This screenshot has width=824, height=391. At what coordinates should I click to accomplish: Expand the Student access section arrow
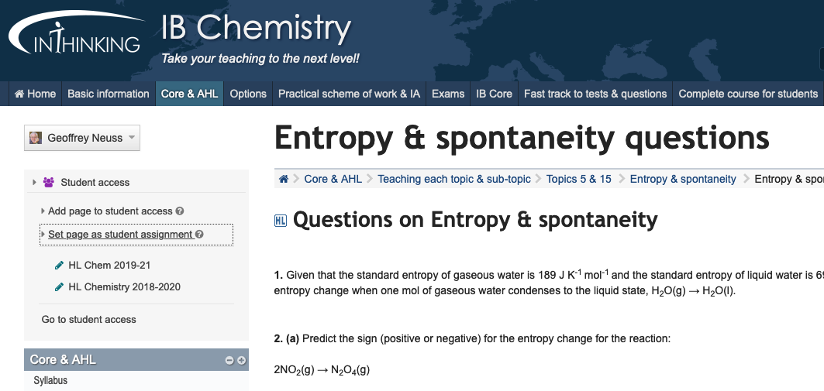coord(34,183)
